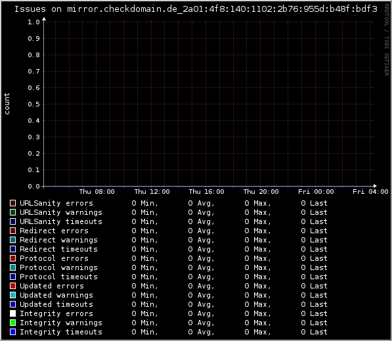Click the RRDTOOL / TOBI OETIKER watermark
392x341 pixels.
tap(387, 40)
